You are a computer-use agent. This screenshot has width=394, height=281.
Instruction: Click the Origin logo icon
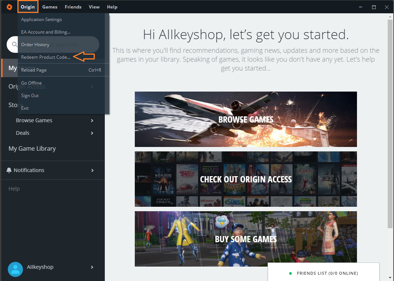tap(9, 7)
